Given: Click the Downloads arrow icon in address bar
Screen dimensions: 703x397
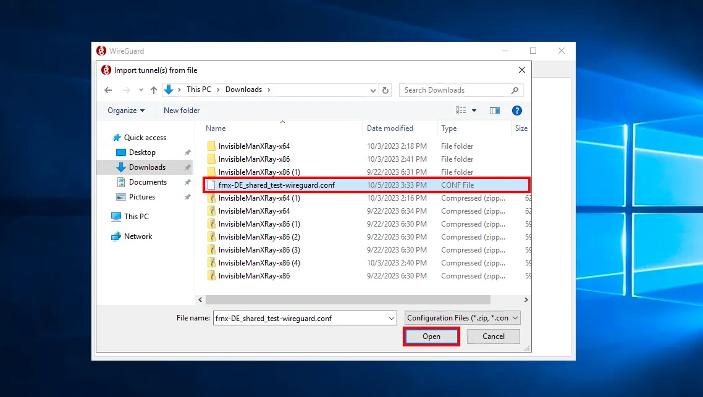Looking at the screenshot, I should point(169,90).
